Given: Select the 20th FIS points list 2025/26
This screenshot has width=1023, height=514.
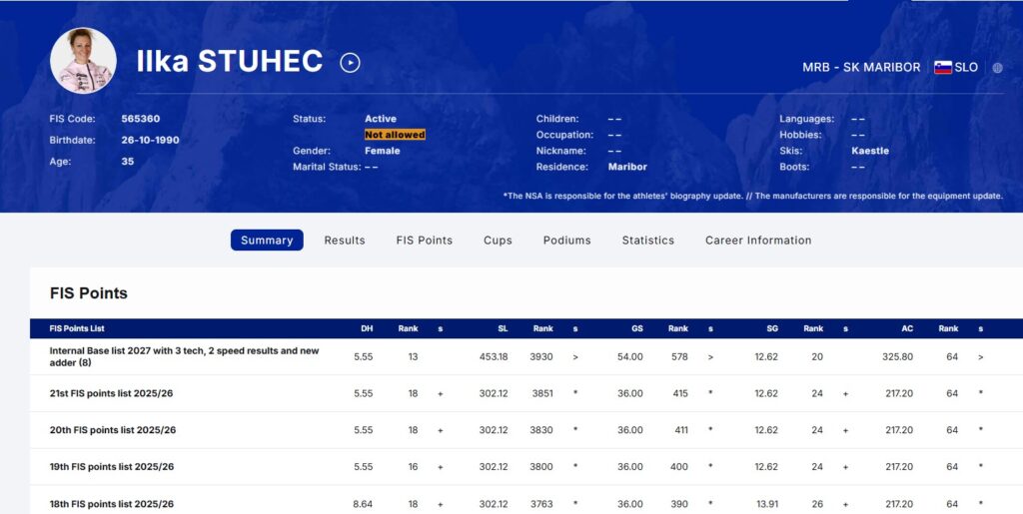Looking at the screenshot, I should pos(113,430).
